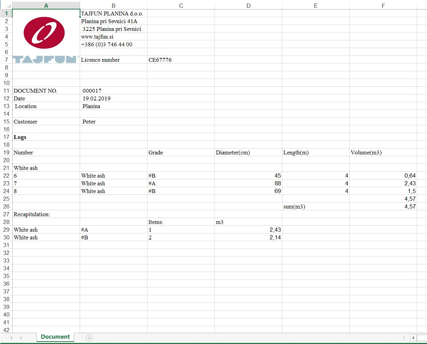
Task: Select column D header
Action: [248, 6]
